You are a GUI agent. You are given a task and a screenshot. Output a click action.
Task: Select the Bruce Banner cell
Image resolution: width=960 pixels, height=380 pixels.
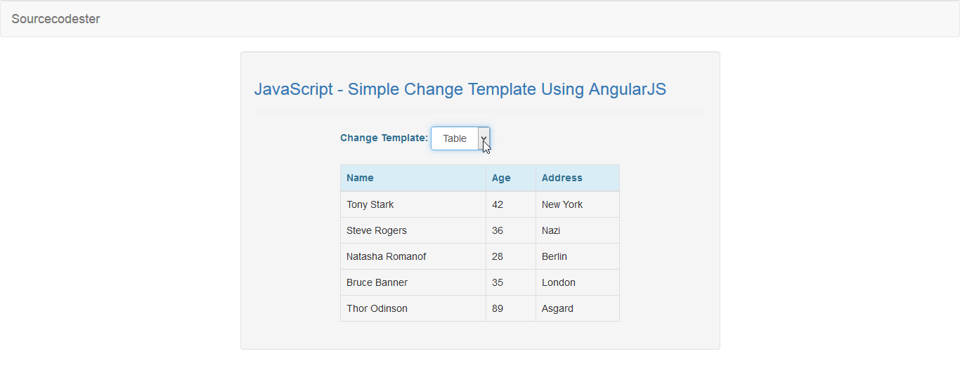(413, 282)
